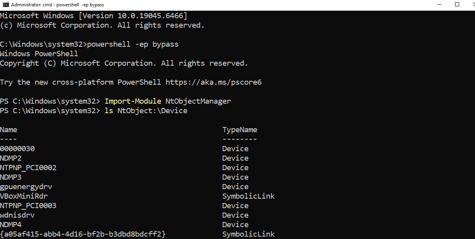Select the NTPNP_PCI0002 entry
Image resolution: width=475 pixels, height=239 pixels.
[x=28, y=168]
